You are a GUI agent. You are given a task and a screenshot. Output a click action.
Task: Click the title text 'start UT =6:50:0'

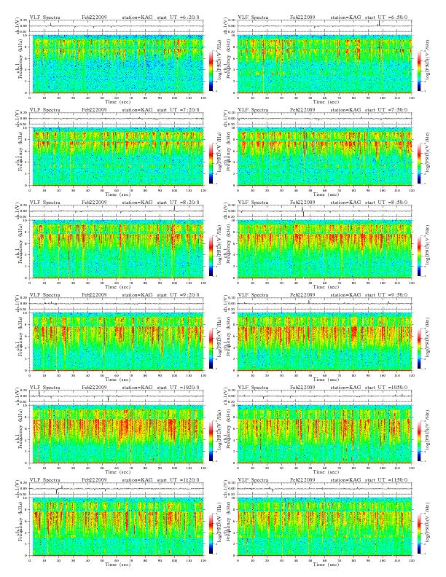click(386, 17)
